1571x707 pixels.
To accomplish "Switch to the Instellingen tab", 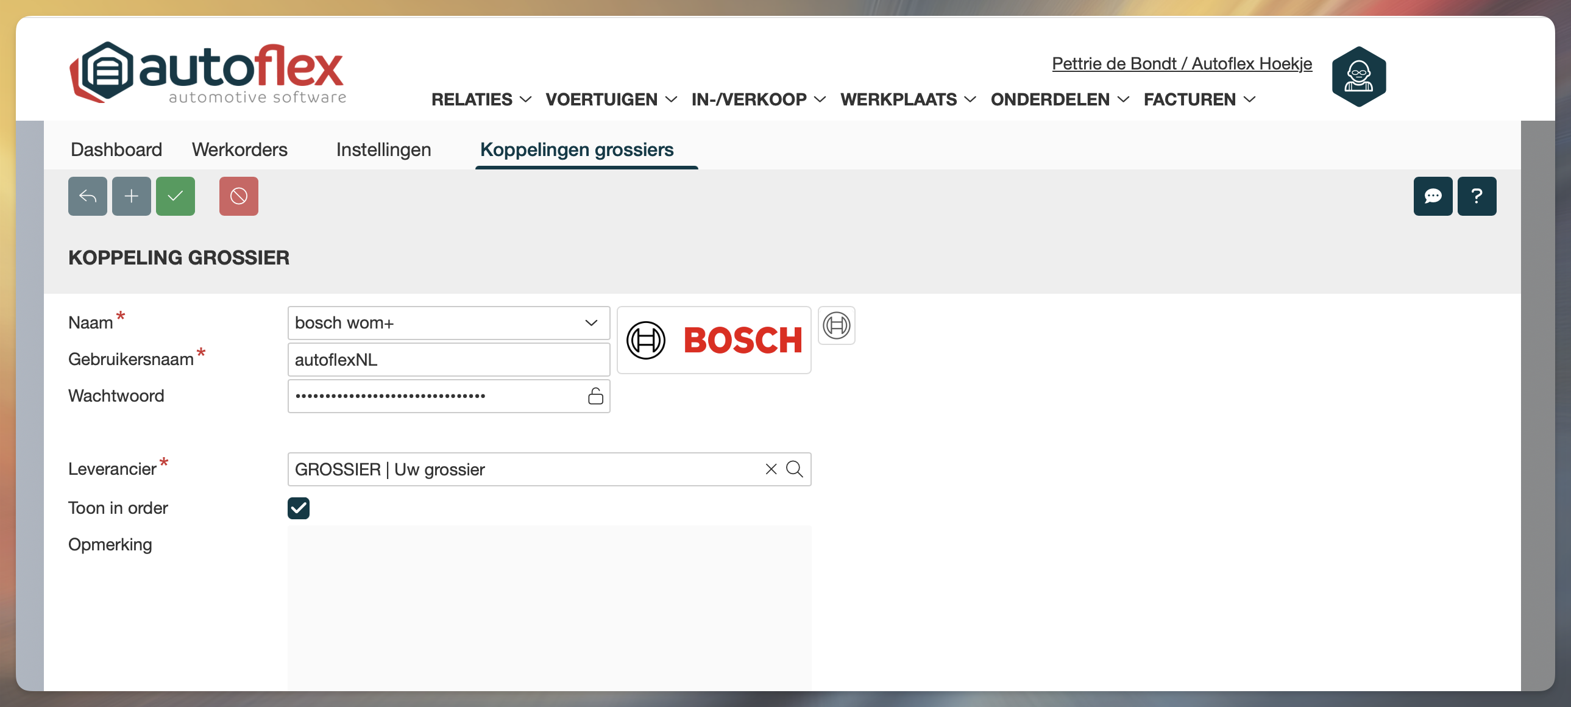I will click(383, 149).
